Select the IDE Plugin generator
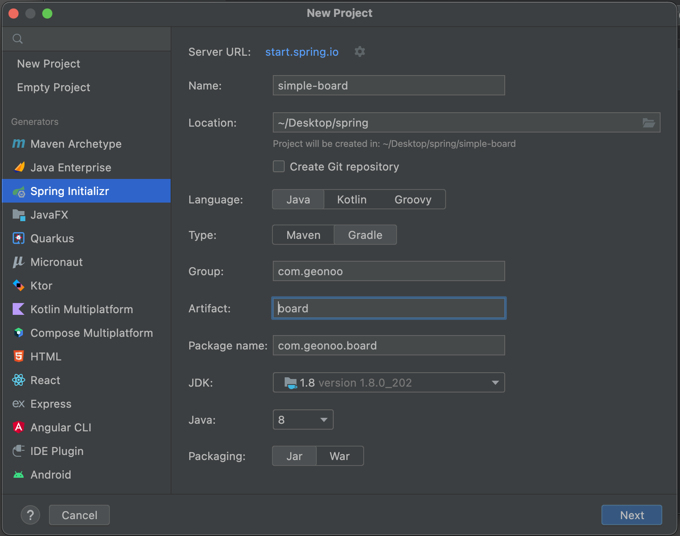This screenshot has width=680, height=536. (x=86, y=451)
